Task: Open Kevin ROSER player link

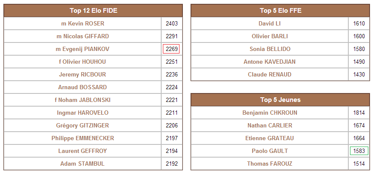Action: pyautogui.click(x=83, y=24)
